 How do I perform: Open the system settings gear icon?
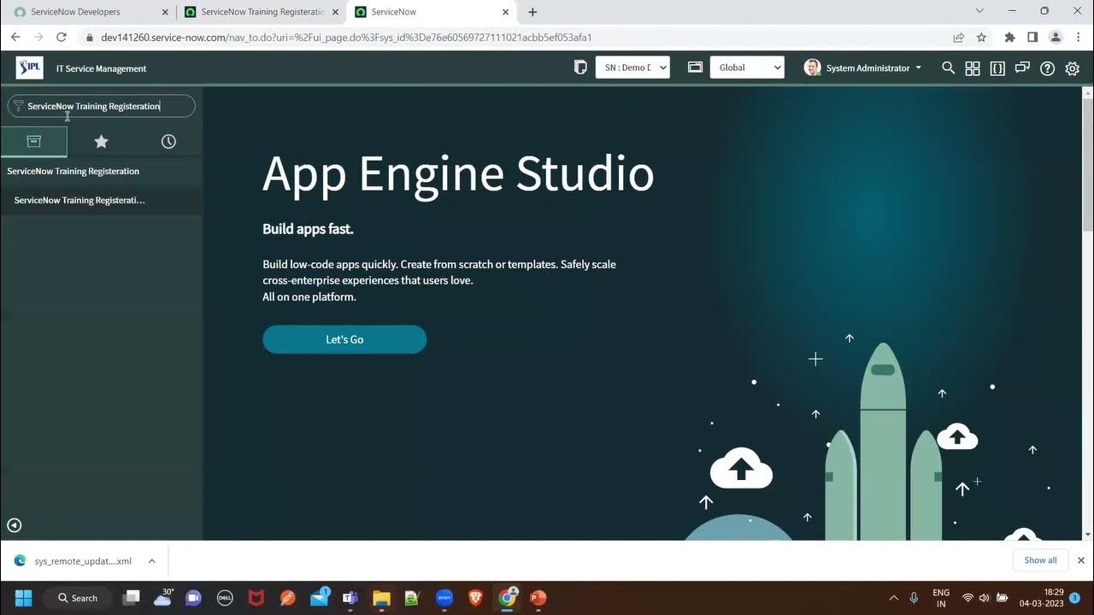1073,68
